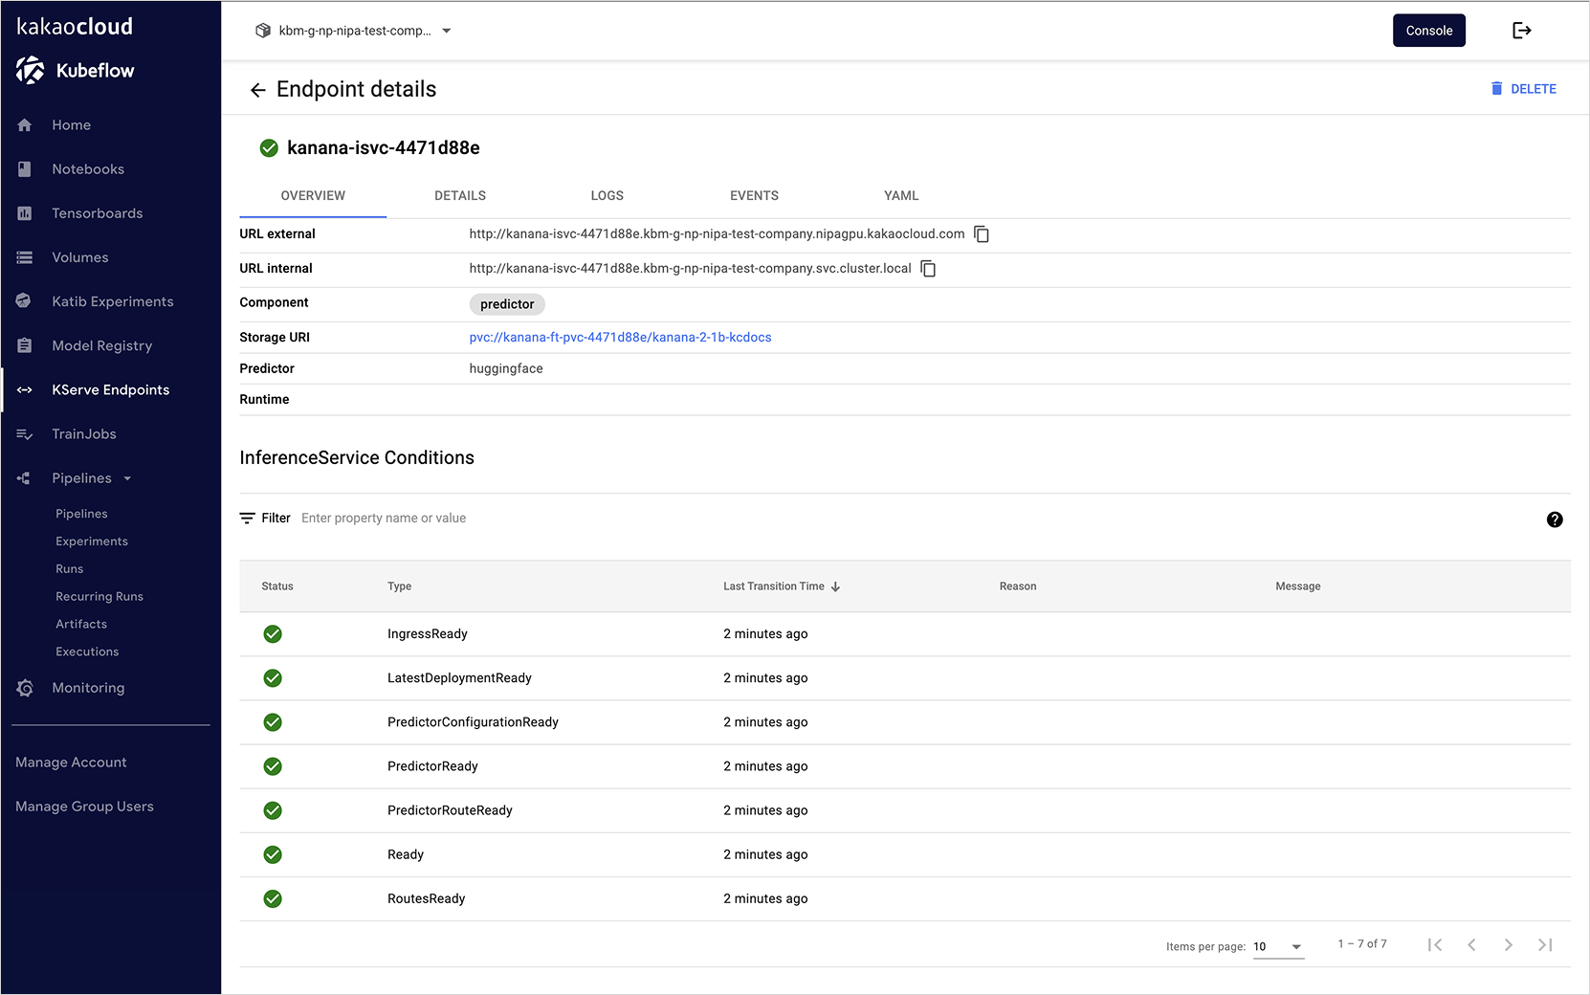Switch to the LOGS tab
This screenshot has width=1590, height=995.
point(607,196)
